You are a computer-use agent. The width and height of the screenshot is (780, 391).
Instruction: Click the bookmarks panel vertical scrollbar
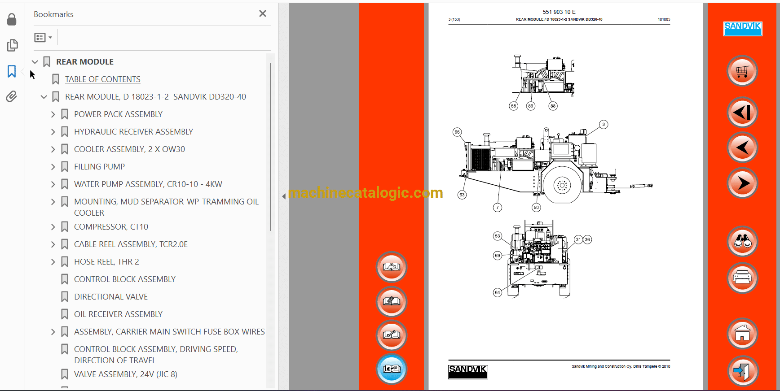(x=270, y=147)
